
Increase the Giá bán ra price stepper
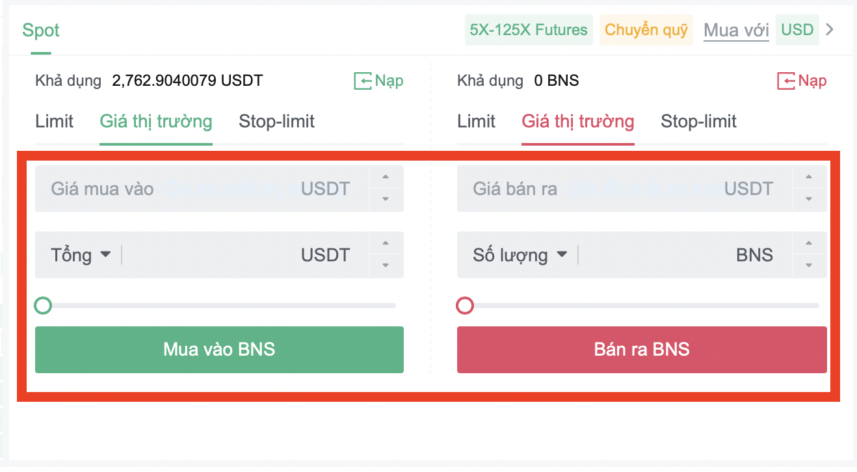tap(809, 177)
